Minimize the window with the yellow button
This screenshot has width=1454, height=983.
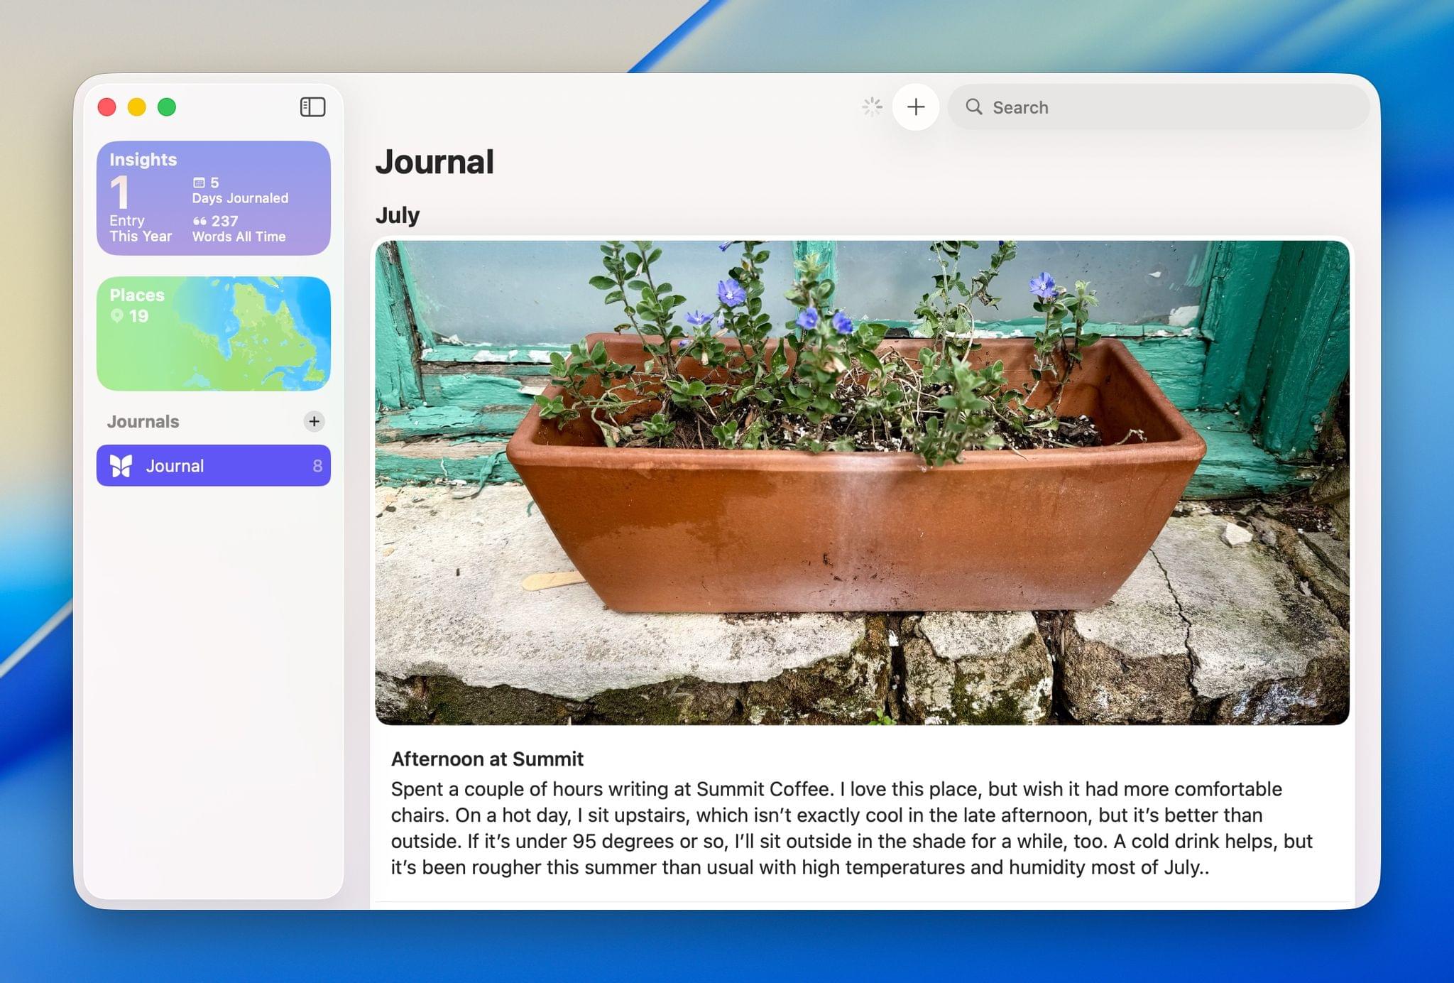(x=137, y=107)
